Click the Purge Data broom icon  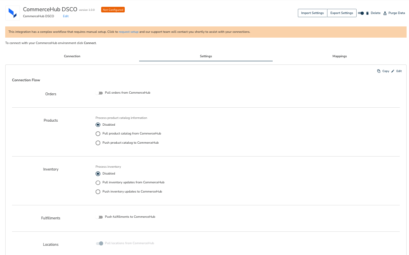pos(385,13)
